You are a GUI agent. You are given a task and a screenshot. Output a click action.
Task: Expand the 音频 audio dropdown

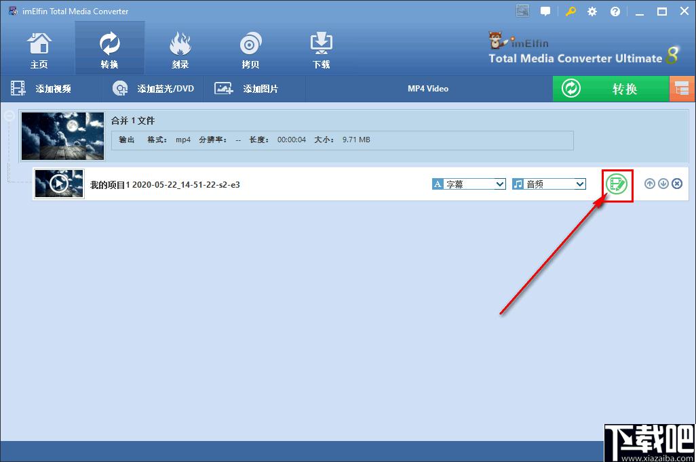point(579,184)
